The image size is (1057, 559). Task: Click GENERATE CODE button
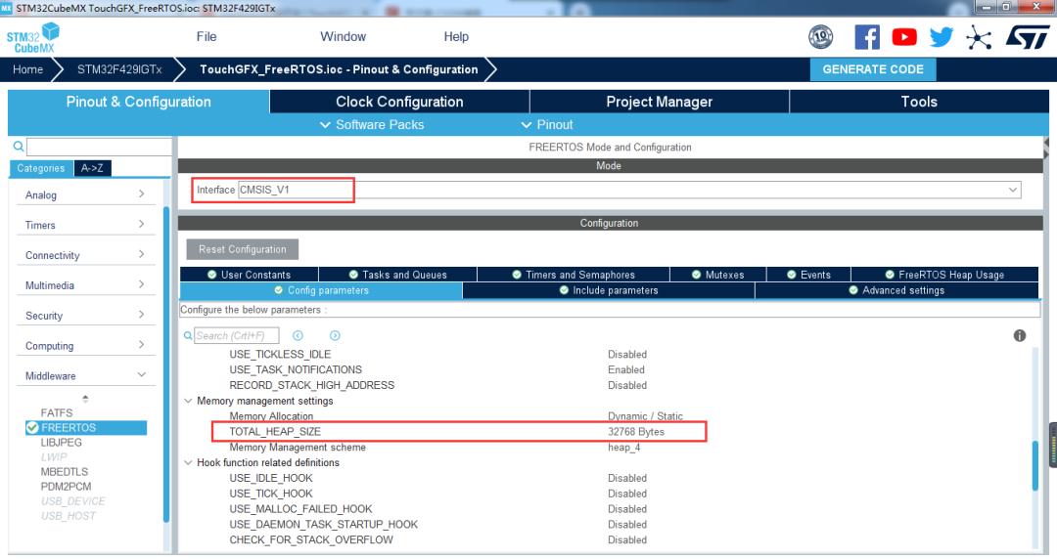872,69
